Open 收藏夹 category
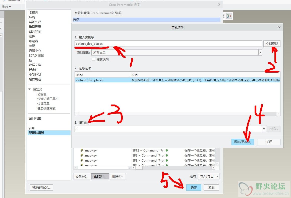 (33, 12)
